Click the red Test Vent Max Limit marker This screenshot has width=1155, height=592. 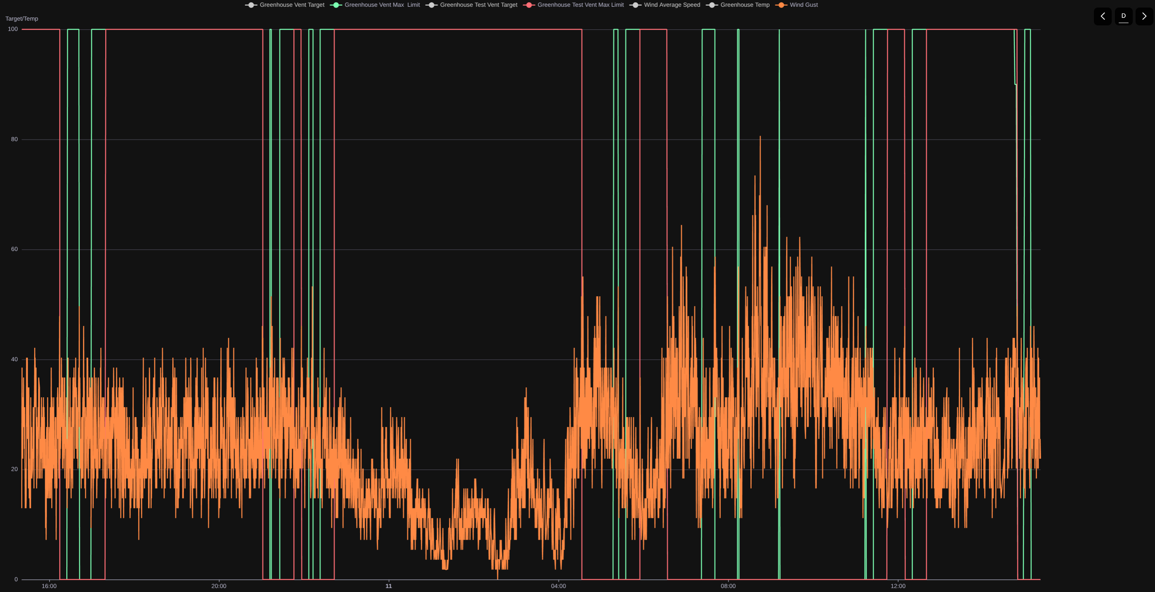tap(529, 5)
